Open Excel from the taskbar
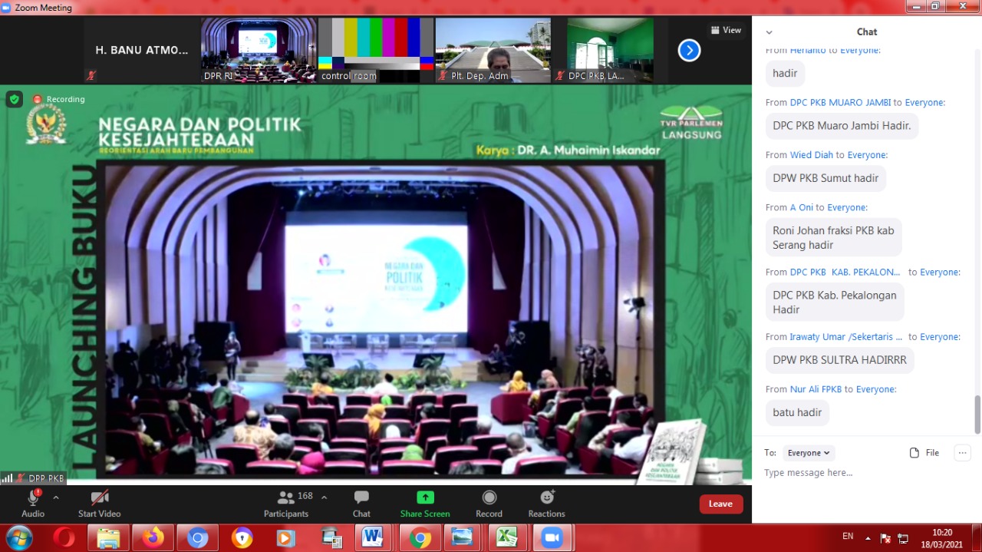 [507, 537]
